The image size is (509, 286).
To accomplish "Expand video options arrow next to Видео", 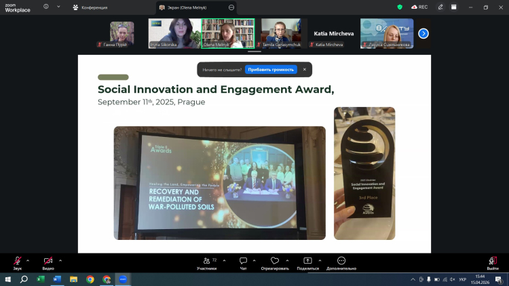I will pos(60,260).
